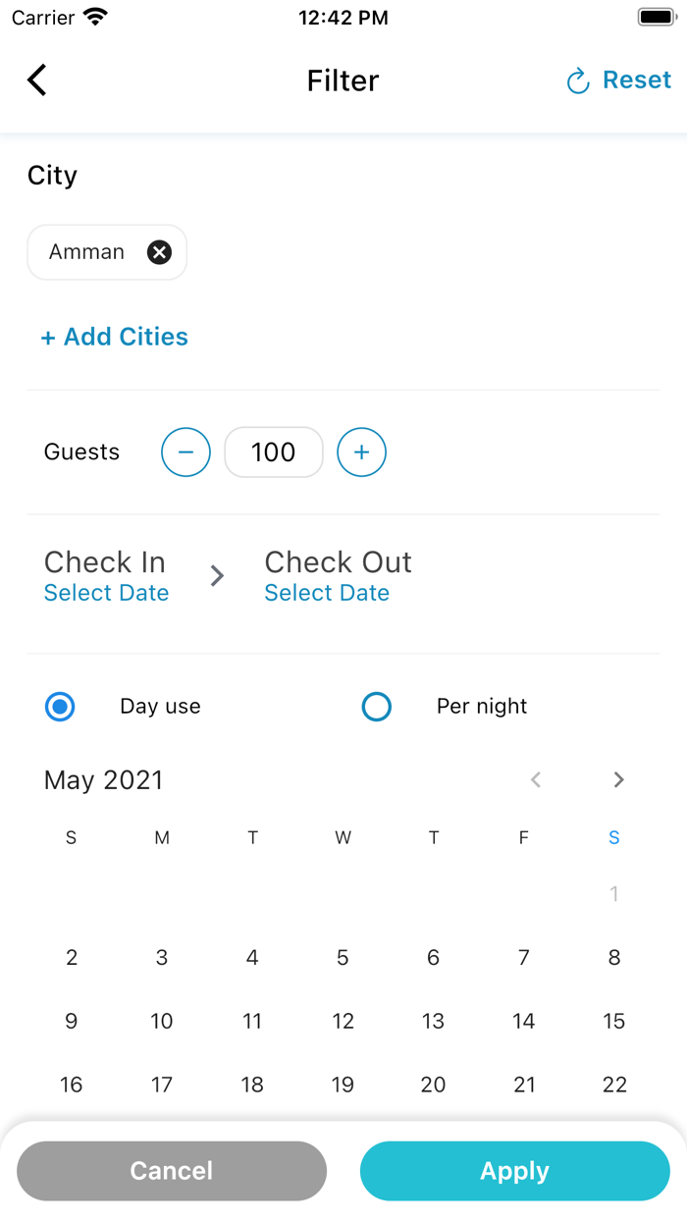Increase guests with plus button
The image size is (687, 1221).
pyautogui.click(x=361, y=452)
